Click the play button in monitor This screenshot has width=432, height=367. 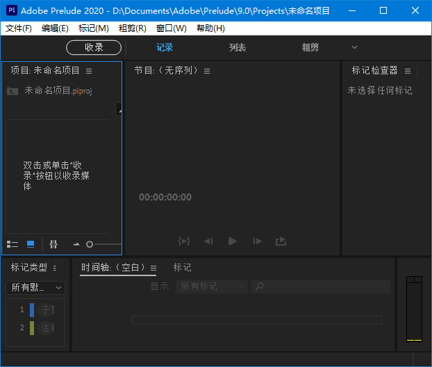(x=233, y=241)
